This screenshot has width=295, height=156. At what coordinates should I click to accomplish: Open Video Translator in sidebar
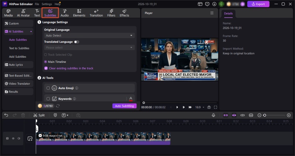pos(18,84)
